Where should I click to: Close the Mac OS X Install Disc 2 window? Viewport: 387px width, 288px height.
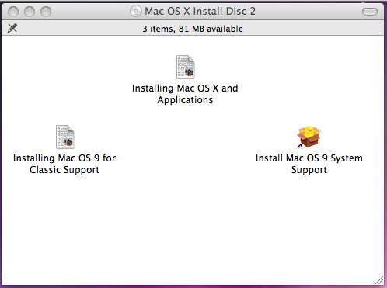pos(13,12)
